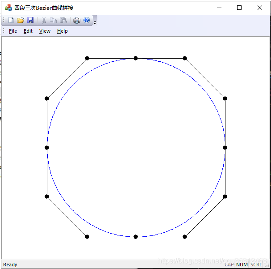Viewport: 271px width, 269px height.
Task: Close the Bezier curve window
Action: pos(259,8)
